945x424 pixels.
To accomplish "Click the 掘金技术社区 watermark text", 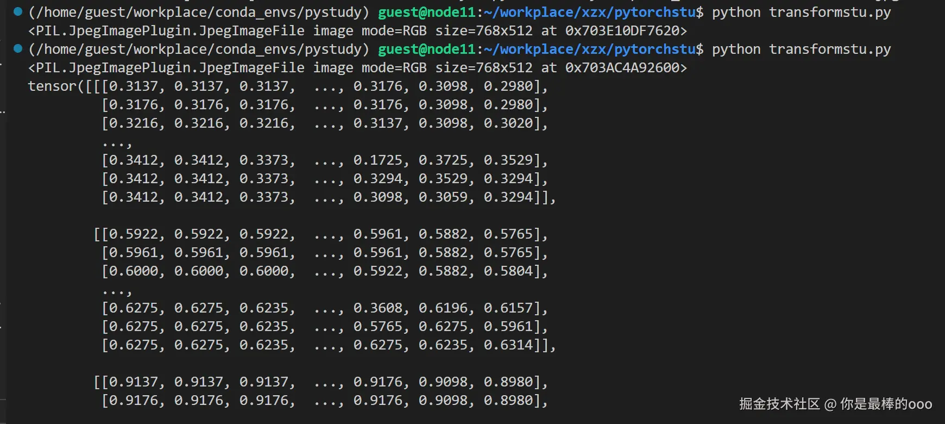I will click(779, 404).
